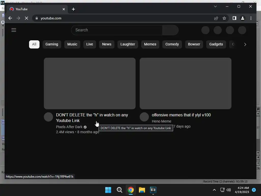Viewport: 261px width, 196px height.
Task: Open the network tray icon
Action: pyautogui.click(x=222, y=190)
